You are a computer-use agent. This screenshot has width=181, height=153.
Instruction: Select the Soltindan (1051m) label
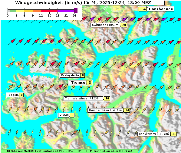tap(106, 25)
